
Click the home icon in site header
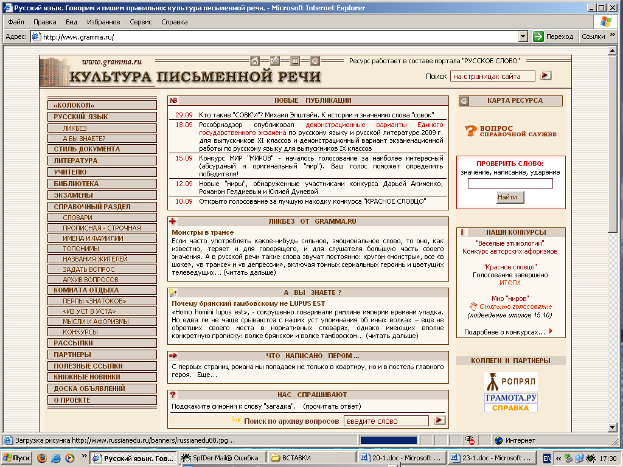pyautogui.click(x=255, y=61)
